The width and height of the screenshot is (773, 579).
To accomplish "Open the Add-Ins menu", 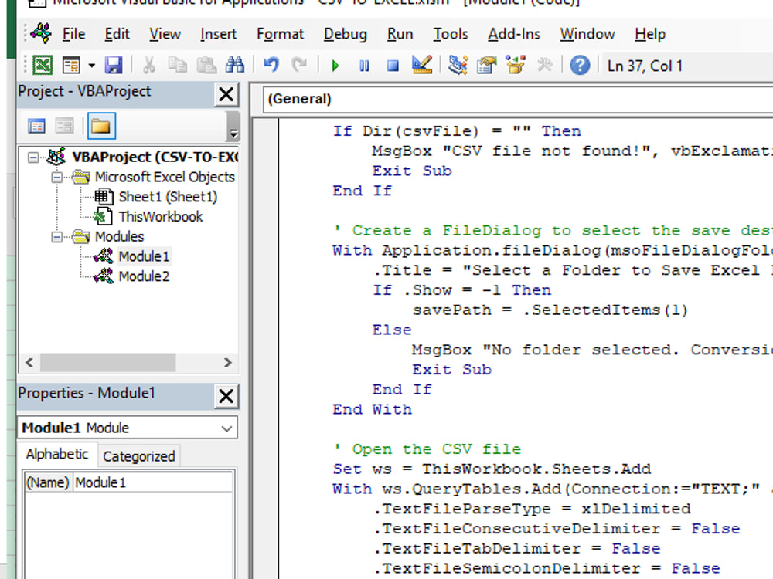I will 513,34.
